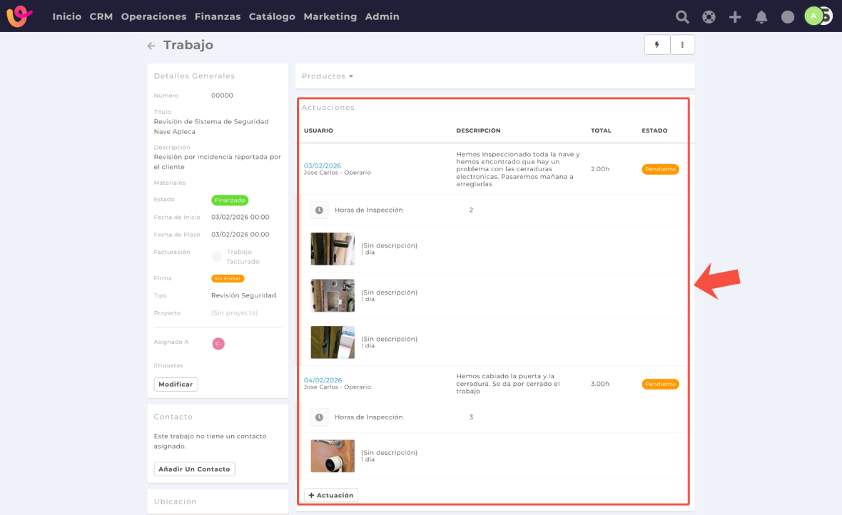Click the back arrow beside Trabajo
Screen dimensions: 842x515
tap(151, 46)
